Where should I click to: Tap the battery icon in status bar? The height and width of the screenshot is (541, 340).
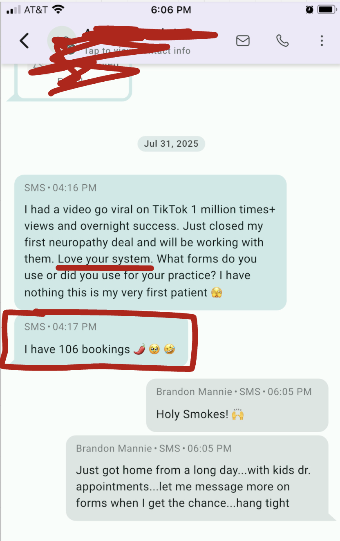327,9
